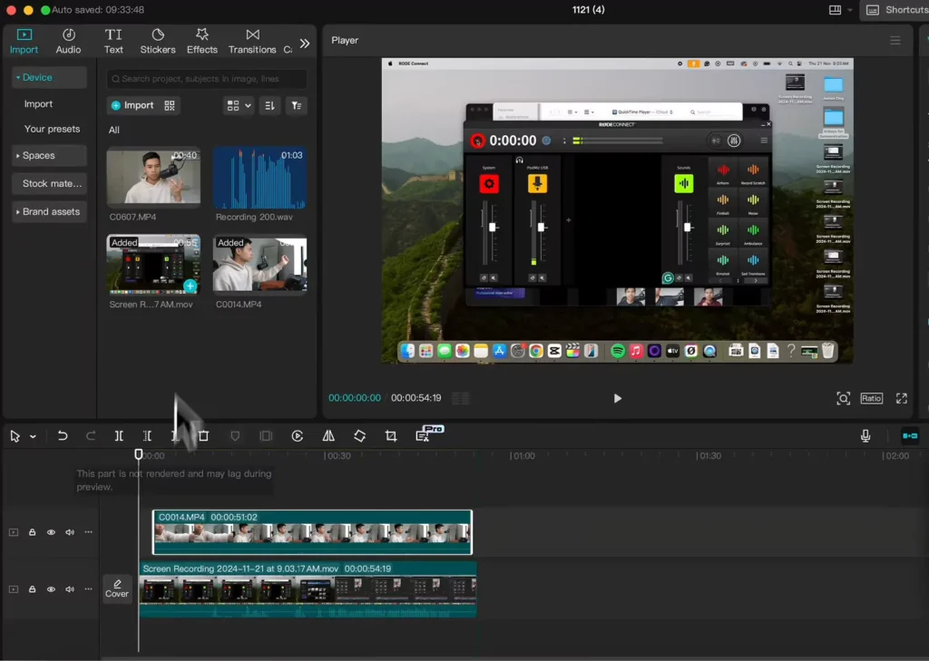Open the Ratio selector in Player

coord(871,398)
